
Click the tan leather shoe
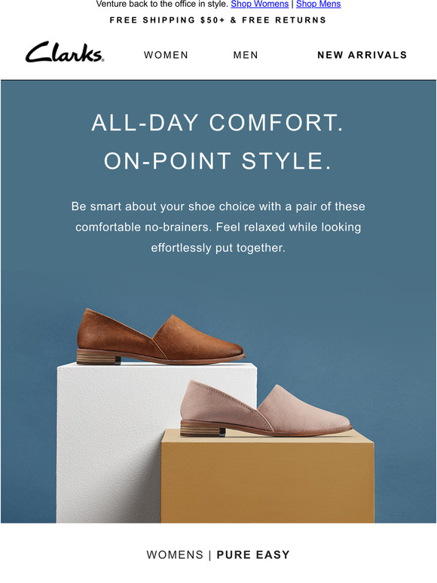point(160,337)
